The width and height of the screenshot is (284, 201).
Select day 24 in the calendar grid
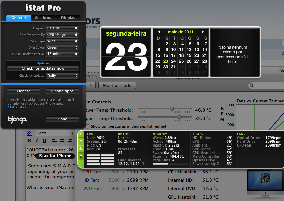[x=173, y=61]
